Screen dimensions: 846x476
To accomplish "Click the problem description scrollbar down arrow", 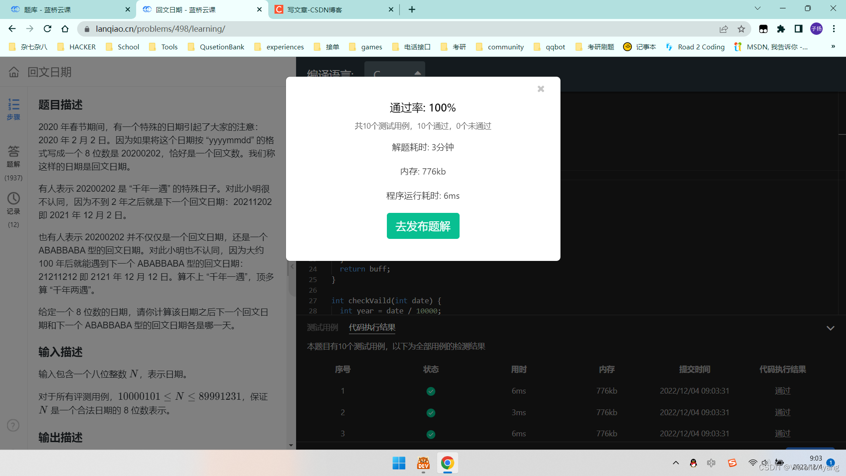I will (x=291, y=445).
